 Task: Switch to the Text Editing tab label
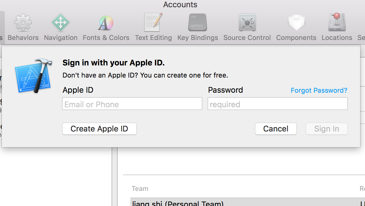[x=153, y=38]
